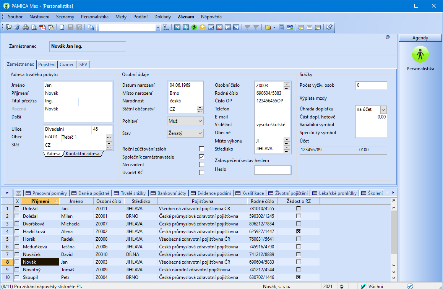Click the copy record icon

(x=91, y=28)
